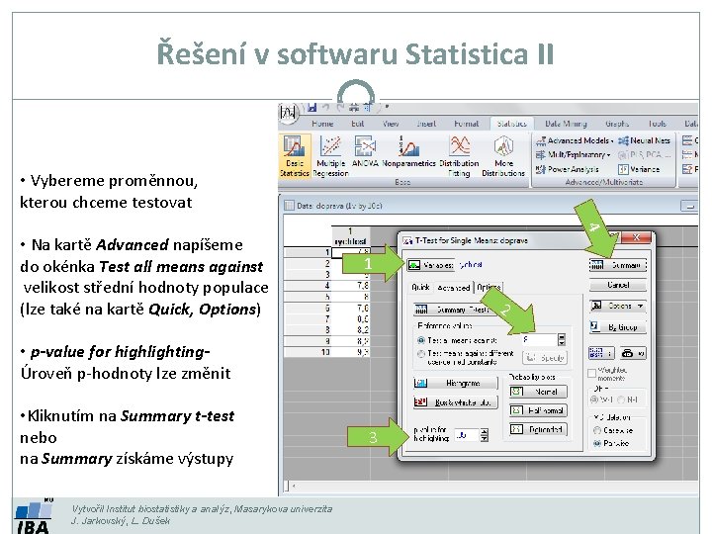This screenshot has height=534, width=712.
Task: Switch to the Format ribbon tab
Action: (466, 124)
